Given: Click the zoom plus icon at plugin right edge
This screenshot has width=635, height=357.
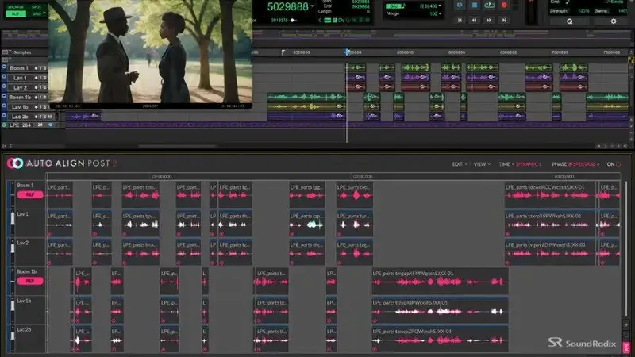Looking at the screenshot, I should coord(626,324).
